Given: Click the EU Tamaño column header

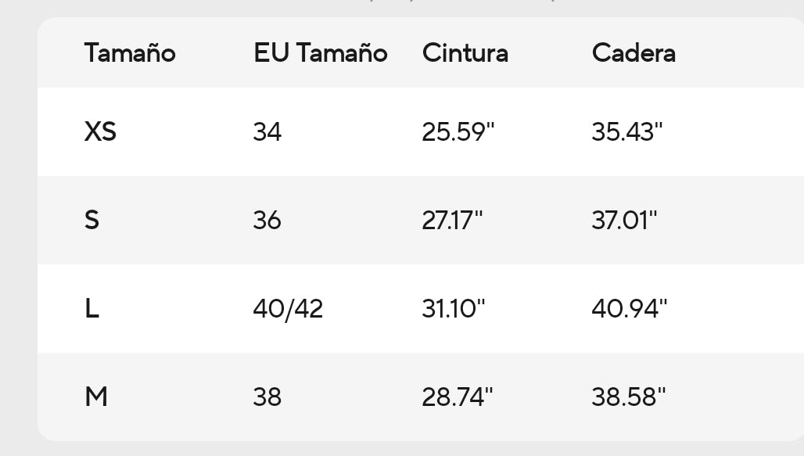Looking at the screenshot, I should (320, 53).
